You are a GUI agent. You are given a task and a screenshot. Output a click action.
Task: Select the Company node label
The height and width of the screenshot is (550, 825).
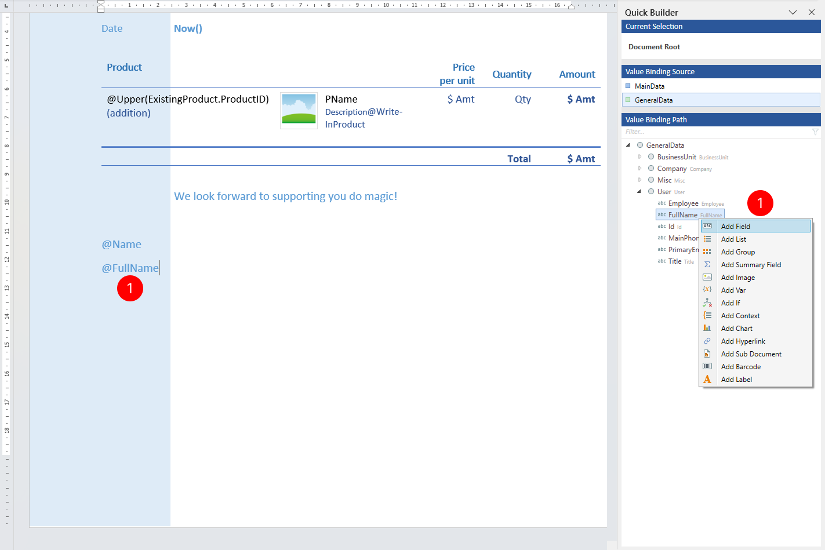(x=672, y=169)
